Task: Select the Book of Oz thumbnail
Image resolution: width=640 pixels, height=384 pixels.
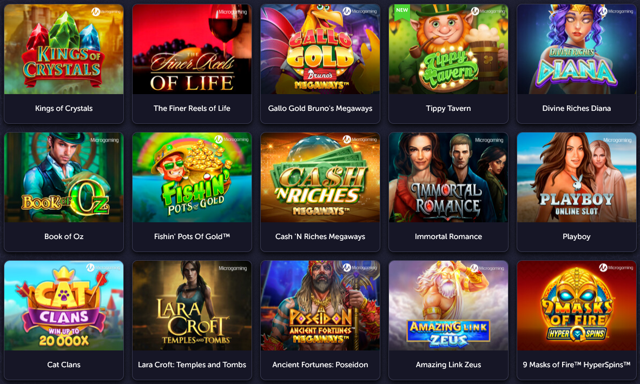Action: click(x=64, y=177)
